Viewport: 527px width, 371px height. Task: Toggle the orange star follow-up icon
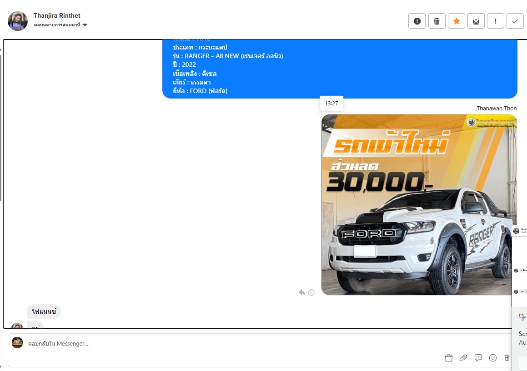pyautogui.click(x=457, y=21)
